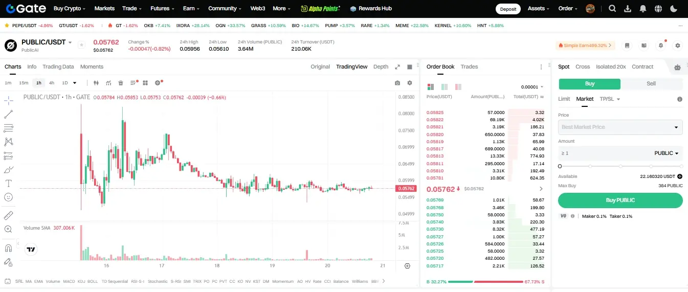The height and width of the screenshot is (292, 688).
Task: Open the Trading Data tab
Action: 58,66
